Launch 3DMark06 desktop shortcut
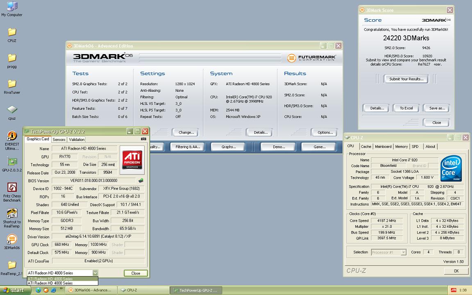The image size is (472, 295). pos(12,242)
